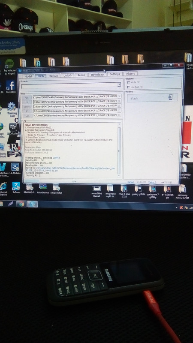
Task: Open the 'galaxy on 7 g600fy' folder
Action: point(153,192)
